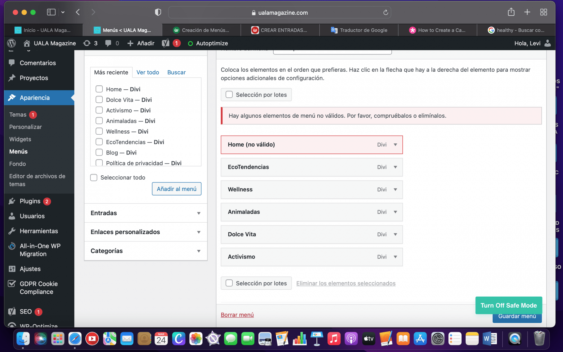The width and height of the screenshot is (563, 352).
Task: Expand the Animaladas menu item arrow
Action: (x=395, y=212)
